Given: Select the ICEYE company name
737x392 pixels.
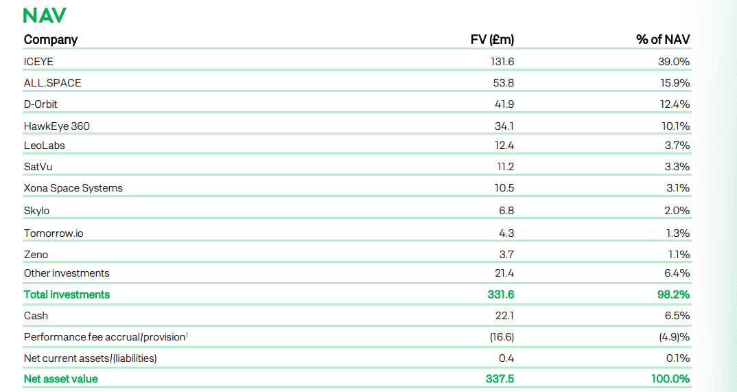Looking at the screenshot, I should pyautogui.click(x=38, y=62).
